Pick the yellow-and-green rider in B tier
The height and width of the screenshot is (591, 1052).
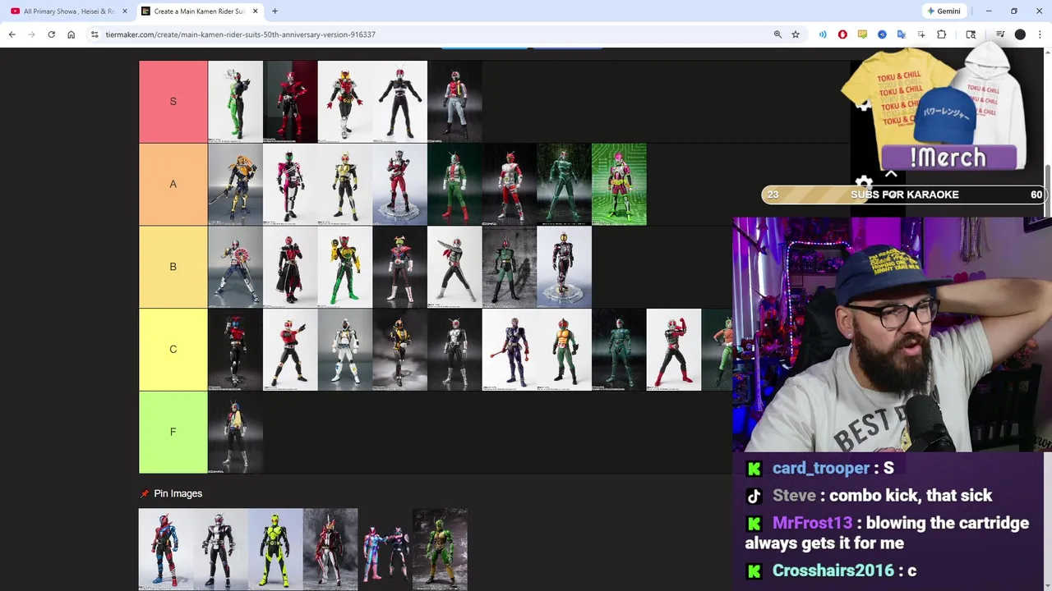click(x=345, y=267)
